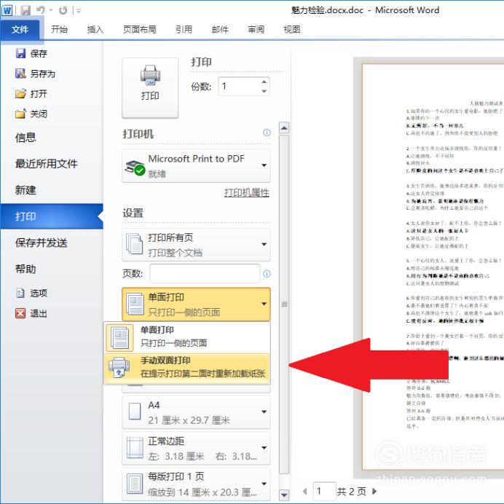
Task: Increase copies with the up spinner arrow
Action: click(264, 82)
